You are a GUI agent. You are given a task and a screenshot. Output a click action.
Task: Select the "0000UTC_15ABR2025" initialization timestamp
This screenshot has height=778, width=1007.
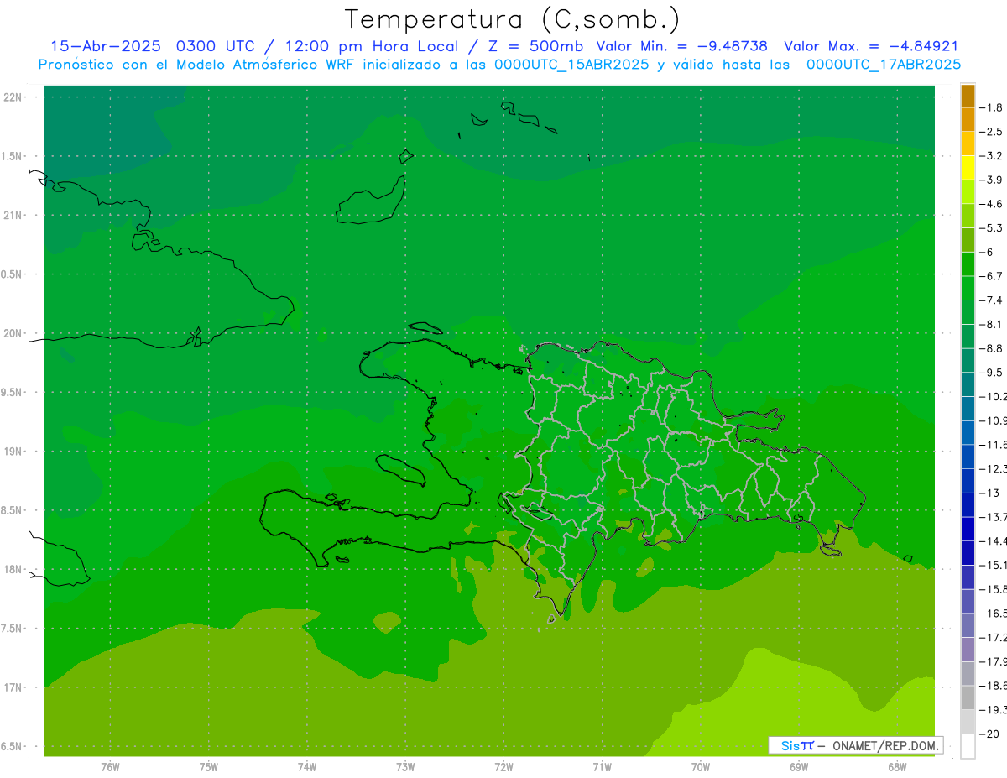click(571, 64)
